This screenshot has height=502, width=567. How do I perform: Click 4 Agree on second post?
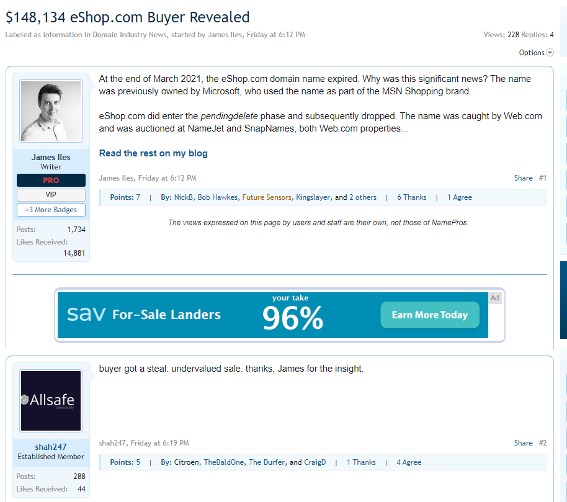[409, 462]
